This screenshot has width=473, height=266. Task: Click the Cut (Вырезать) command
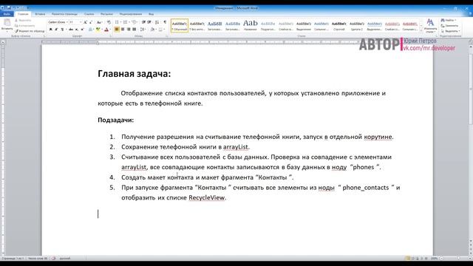click(23, 20)
